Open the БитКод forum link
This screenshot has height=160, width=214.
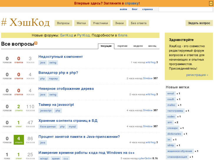(x=67, y=35)
